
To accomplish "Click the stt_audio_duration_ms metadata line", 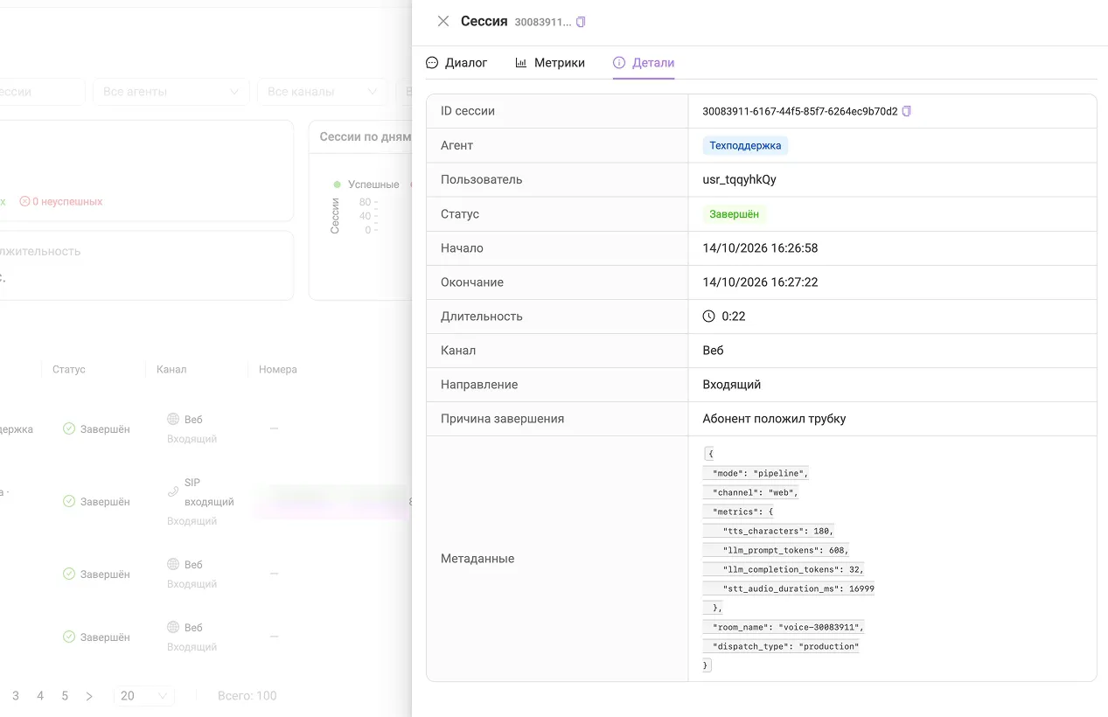I will 790,588.
